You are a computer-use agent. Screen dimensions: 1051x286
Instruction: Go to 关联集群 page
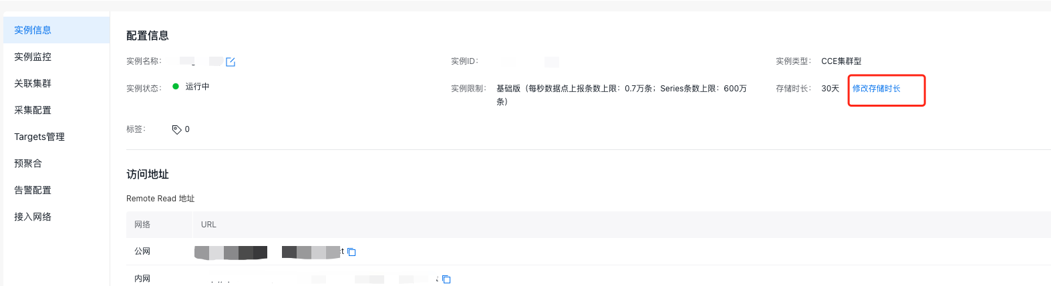click(56, 83)
